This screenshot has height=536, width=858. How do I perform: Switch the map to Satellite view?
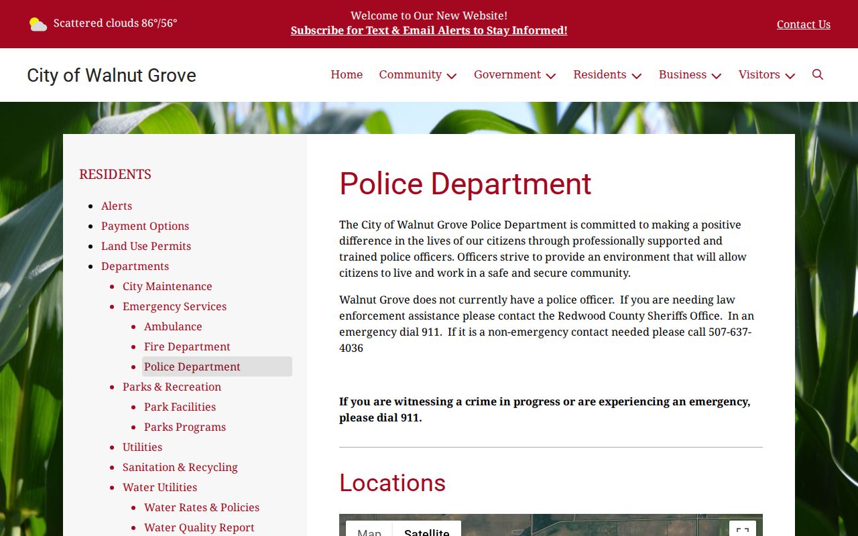click(426, 531)
